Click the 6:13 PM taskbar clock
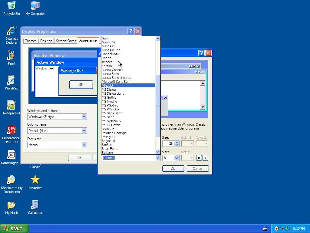 [299, 228]
